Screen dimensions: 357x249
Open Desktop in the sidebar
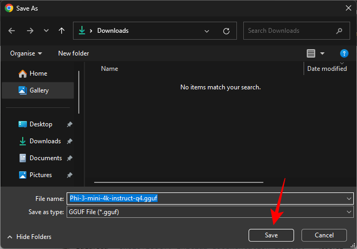click(x=38, y=124)
